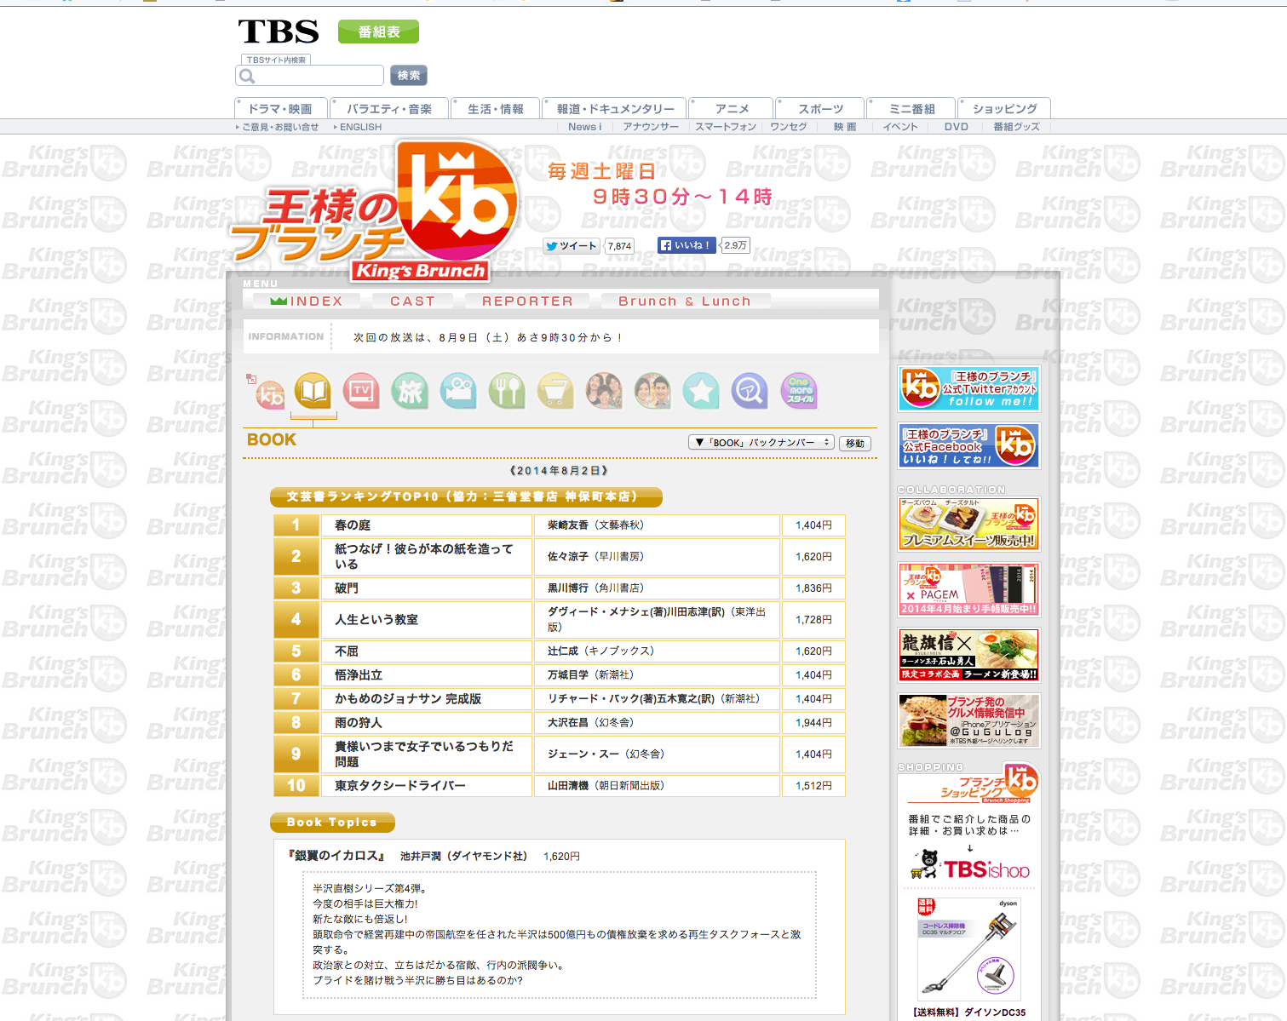Open official Facebook いいね banner

point(969,445)
